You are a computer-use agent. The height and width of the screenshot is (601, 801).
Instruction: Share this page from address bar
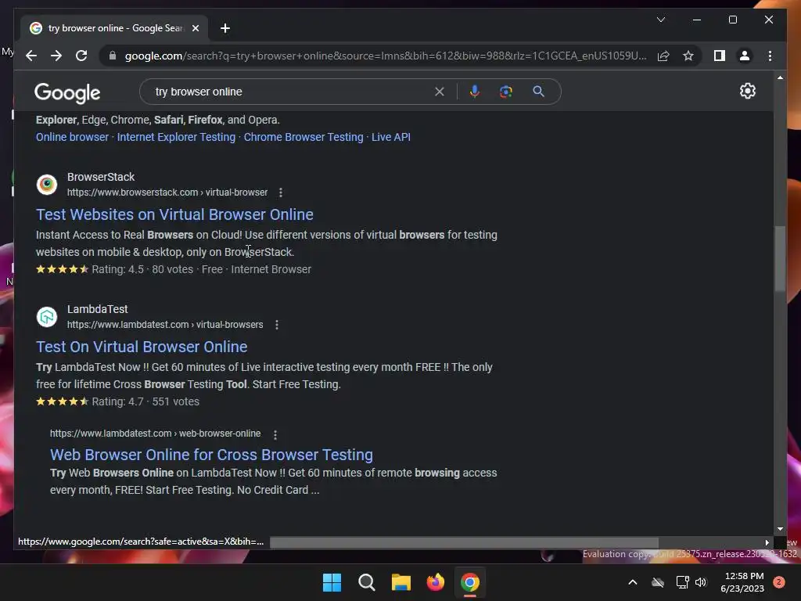663,56
